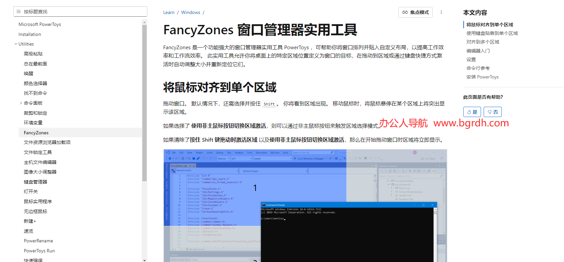The image size is (564, 262).
Task: Jump to 设置 section
Action: point(471,60)
